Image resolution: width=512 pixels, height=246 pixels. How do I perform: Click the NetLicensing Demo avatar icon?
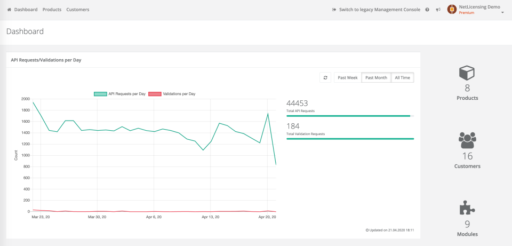452,9
